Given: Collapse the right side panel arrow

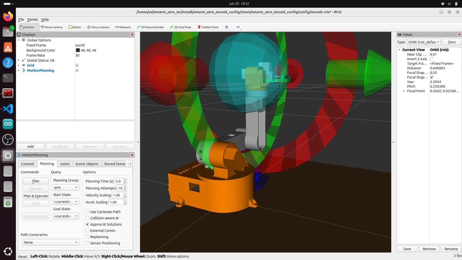Looking at the screenshot, I should (393, 142).
